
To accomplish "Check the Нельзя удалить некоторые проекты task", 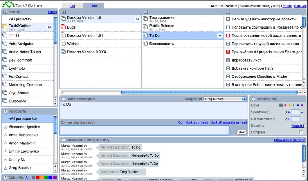I will click(228, 19).
